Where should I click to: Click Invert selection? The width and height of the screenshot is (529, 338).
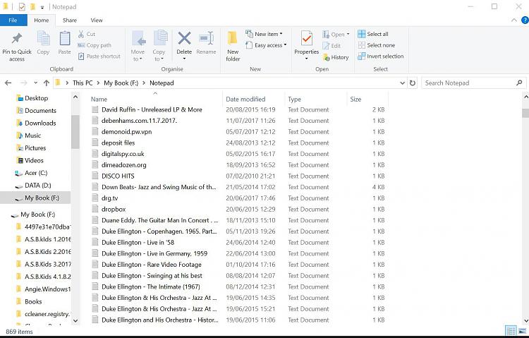(x=381, y=56)
